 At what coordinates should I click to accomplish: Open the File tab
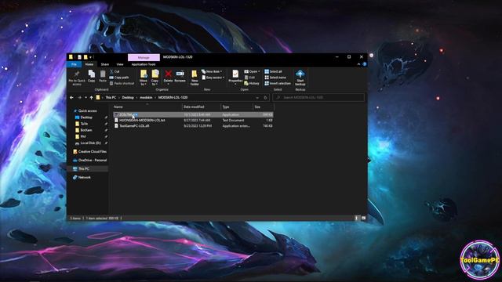[x=74, y=64]
